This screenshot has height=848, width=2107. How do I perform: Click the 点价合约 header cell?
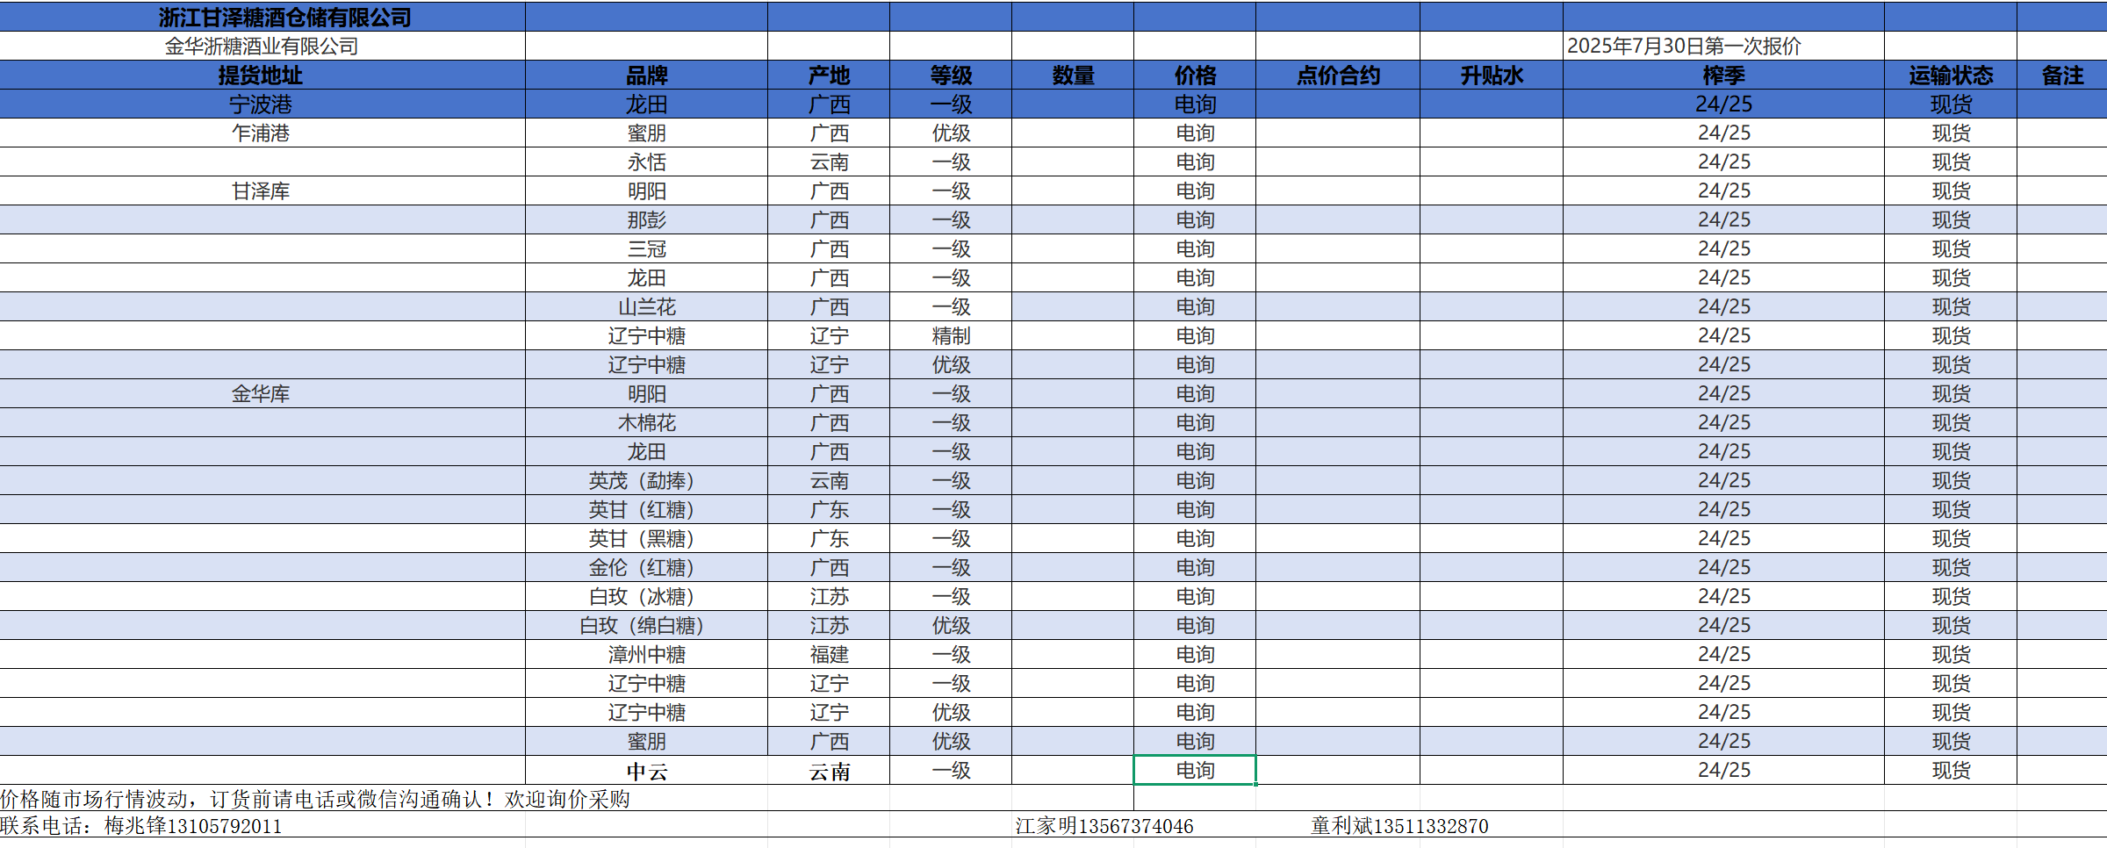1337,75
